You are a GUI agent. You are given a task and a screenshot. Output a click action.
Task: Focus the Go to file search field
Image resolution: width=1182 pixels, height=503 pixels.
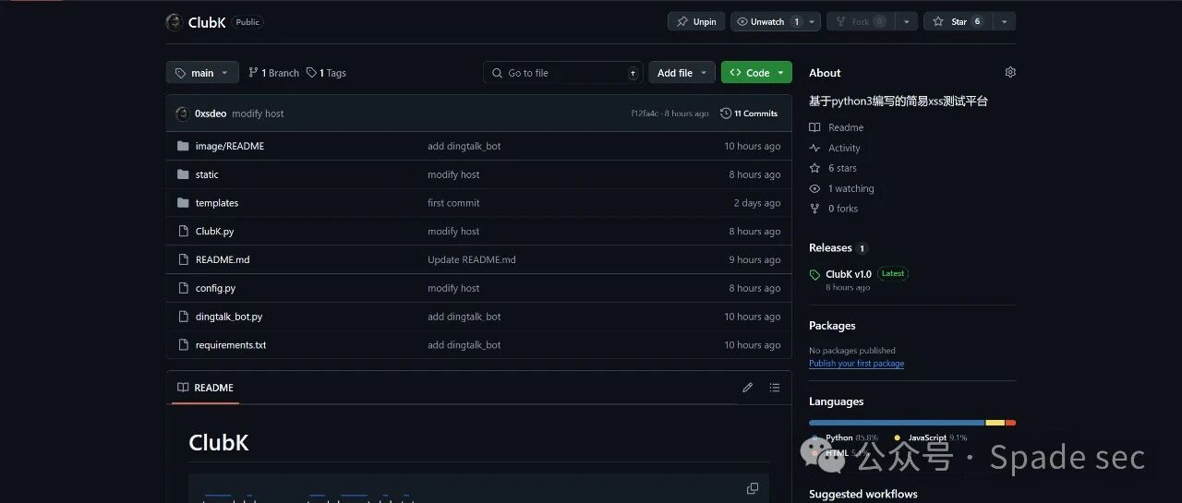pos(562,73)
